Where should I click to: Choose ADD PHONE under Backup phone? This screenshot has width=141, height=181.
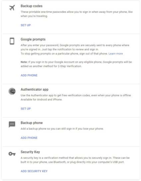click(29, 138)
